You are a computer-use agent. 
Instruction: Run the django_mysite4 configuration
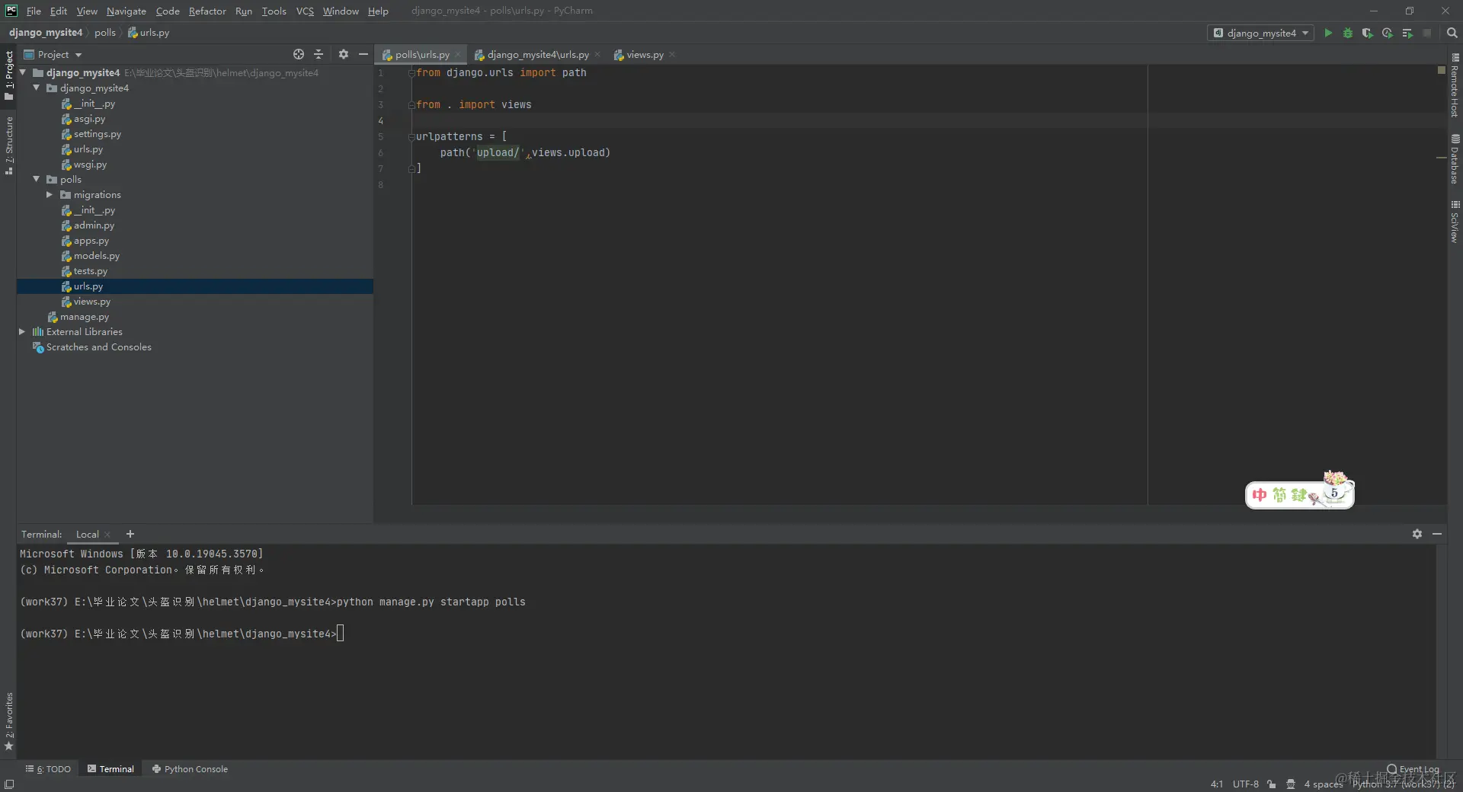pyautogui.click(x=1328, y=33)
